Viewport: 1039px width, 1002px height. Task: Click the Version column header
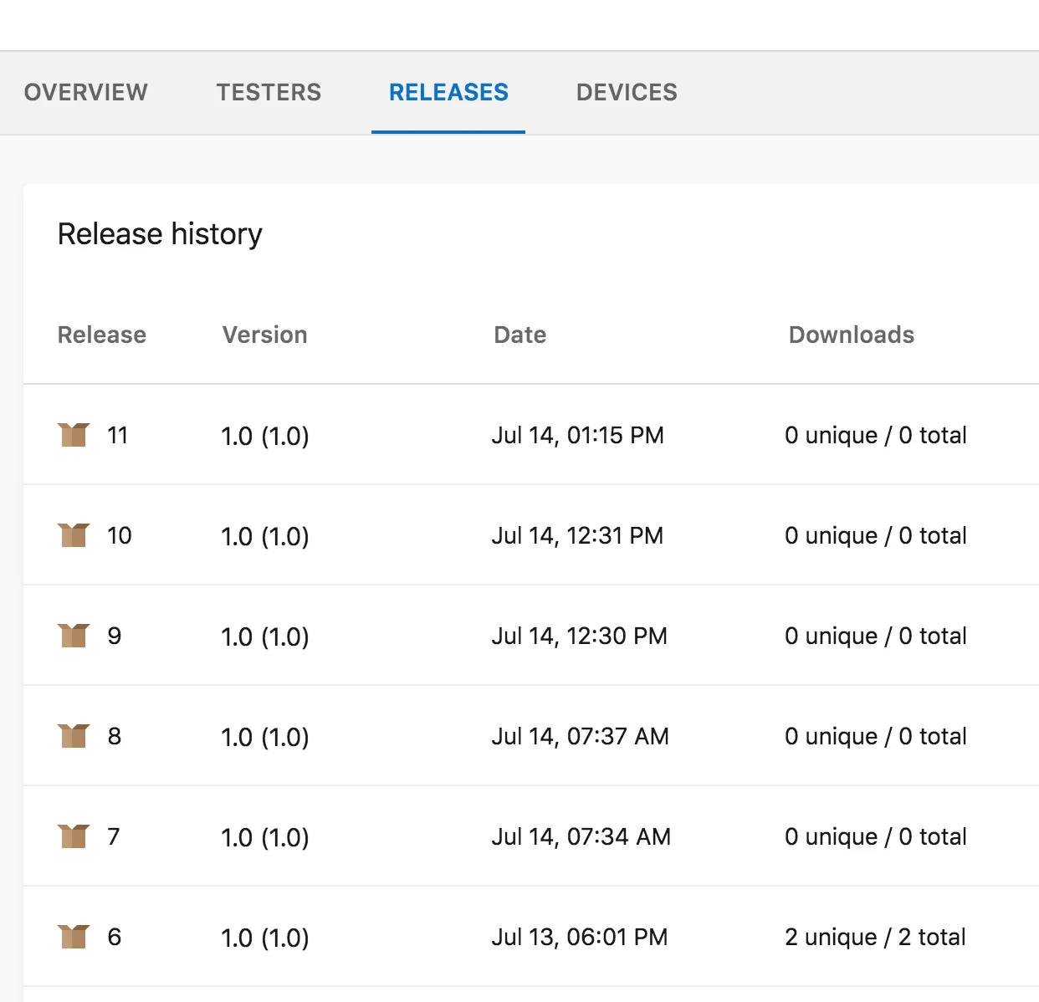[264, 335]
